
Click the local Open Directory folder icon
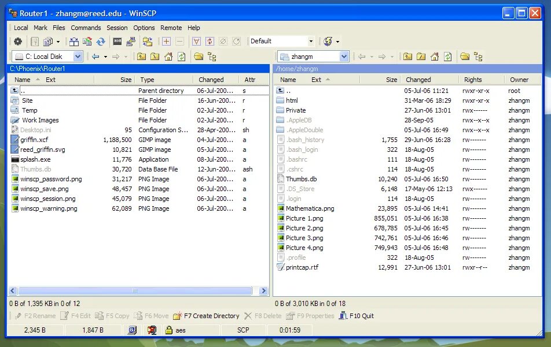coord(199,57)
